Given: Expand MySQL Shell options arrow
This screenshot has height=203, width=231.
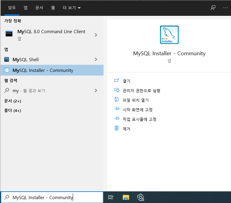Looking at the screenshot, I should point(96,59).
